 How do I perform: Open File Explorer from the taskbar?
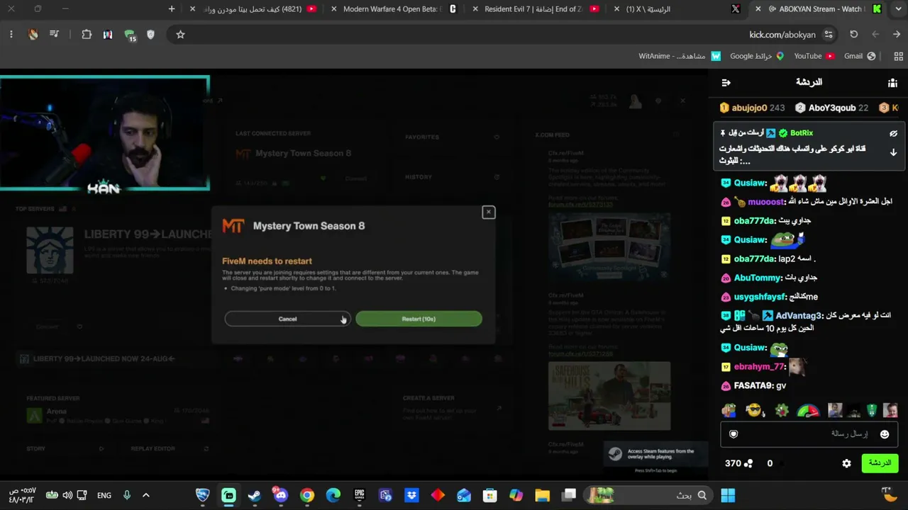543,495
